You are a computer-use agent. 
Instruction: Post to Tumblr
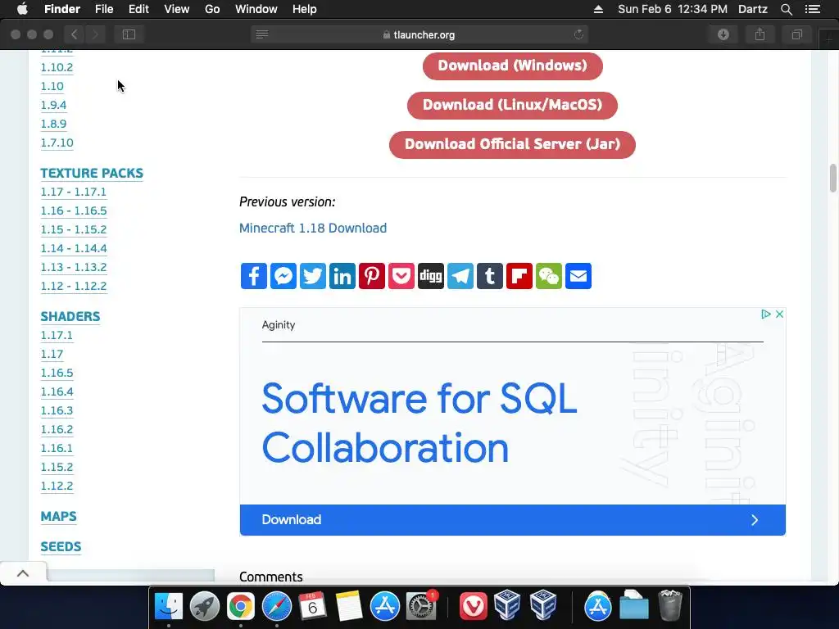490,276
